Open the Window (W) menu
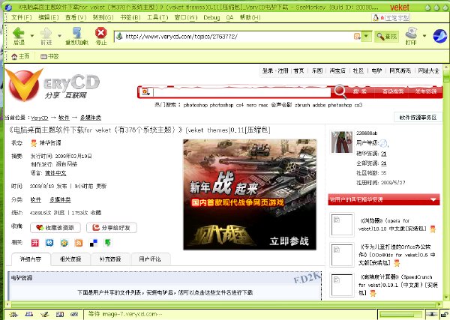Viewport: 450px width, 320px height. pos(186,17)
